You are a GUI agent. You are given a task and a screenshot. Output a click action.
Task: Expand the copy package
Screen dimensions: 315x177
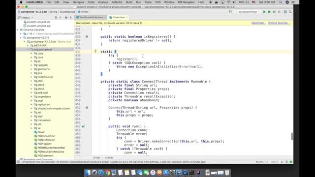[x=31, y=54]
